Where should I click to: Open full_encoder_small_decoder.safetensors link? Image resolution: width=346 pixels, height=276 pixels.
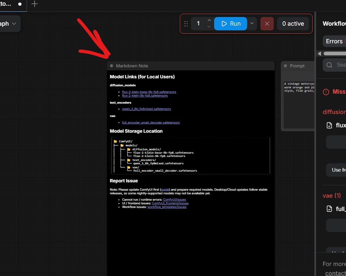(151, 123)
